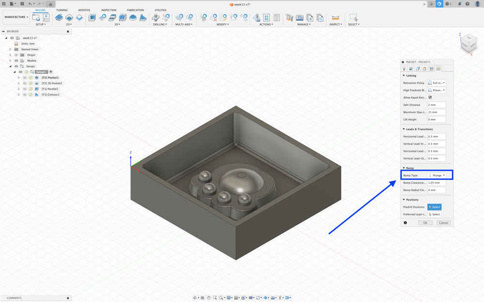Open the Actions dropdown menu
This screenshot has height=302, width=484.
[266, 24]
